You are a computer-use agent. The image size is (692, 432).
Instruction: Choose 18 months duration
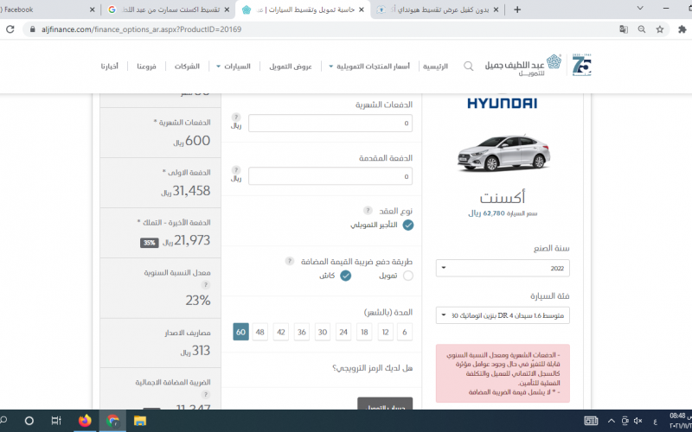(x=364, y=332)
